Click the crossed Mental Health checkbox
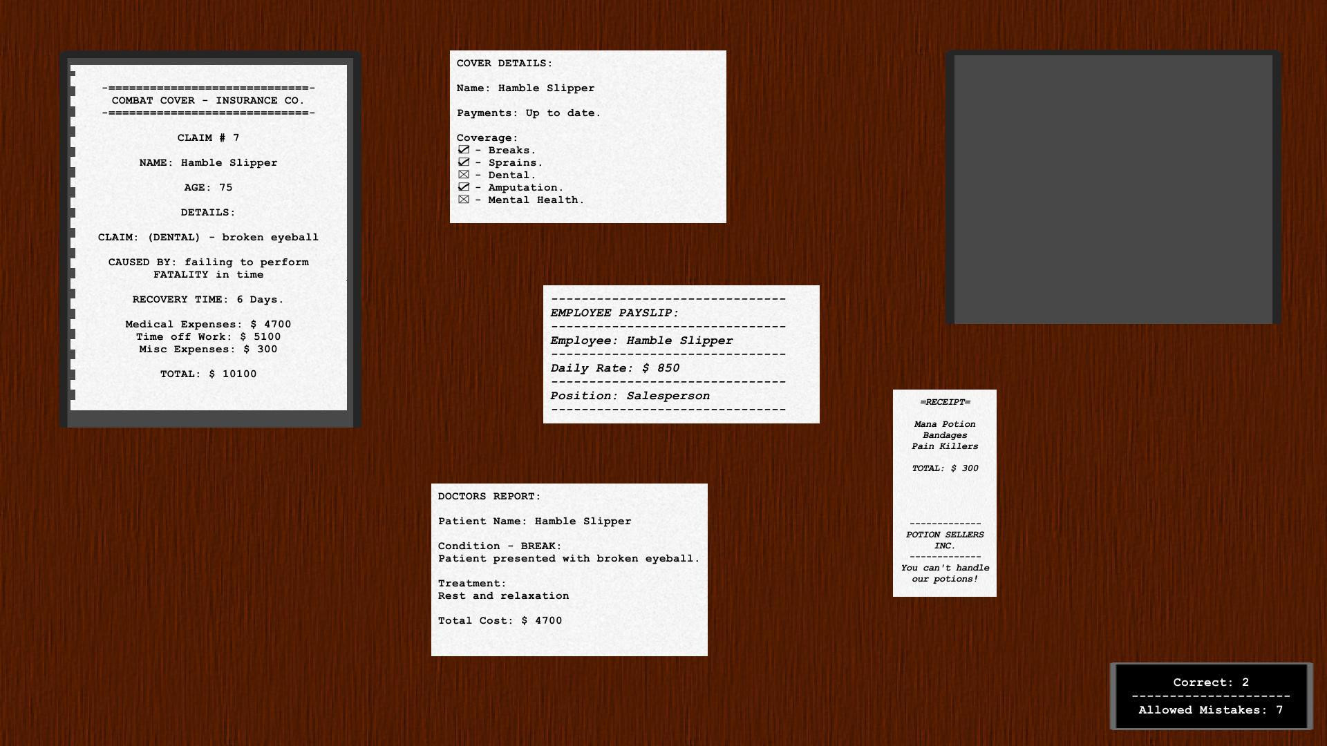Viewport: 1327px width, 746px height. click(463, 200)
